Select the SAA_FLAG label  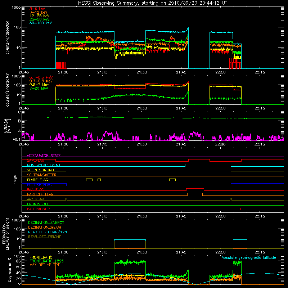click(35, 189)
